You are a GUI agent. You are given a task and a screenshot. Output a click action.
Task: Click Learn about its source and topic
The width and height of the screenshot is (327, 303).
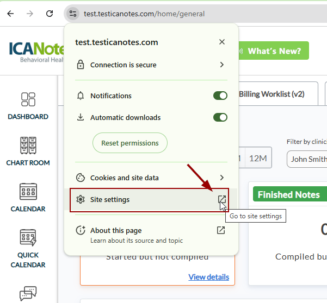click(x=137, y=241)
